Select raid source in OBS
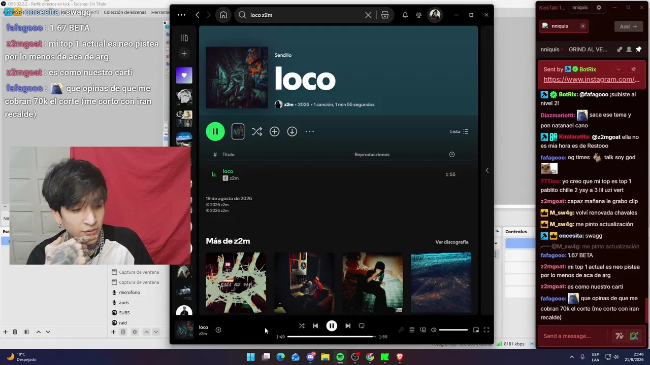Screen dimensions: 650x365 click(123, 323)
